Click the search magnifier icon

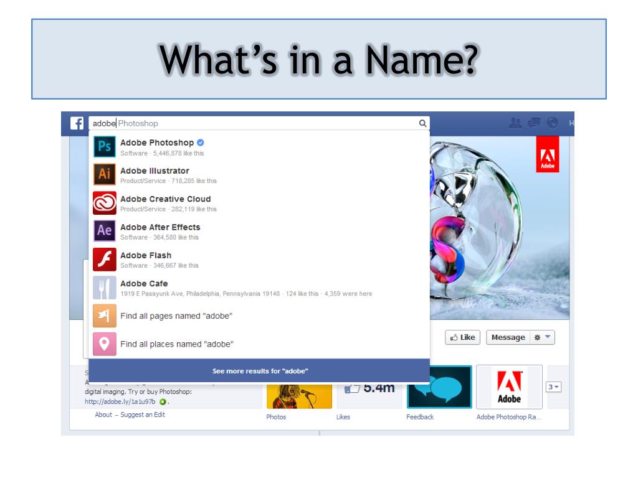(x=423, y=123)
